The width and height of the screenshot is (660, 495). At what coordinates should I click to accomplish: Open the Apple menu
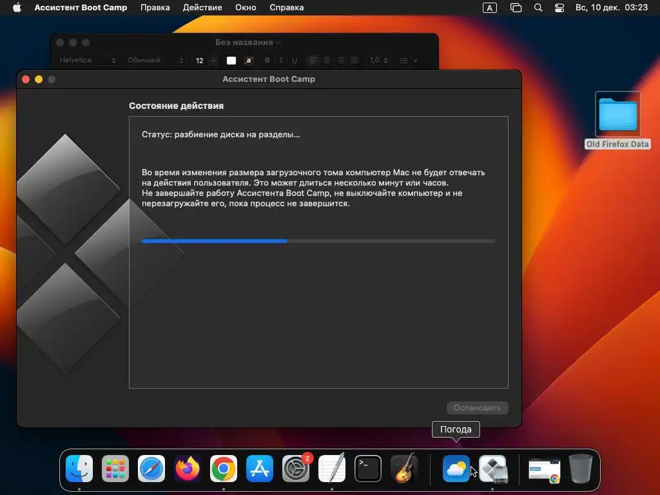(x=17, y=8)
